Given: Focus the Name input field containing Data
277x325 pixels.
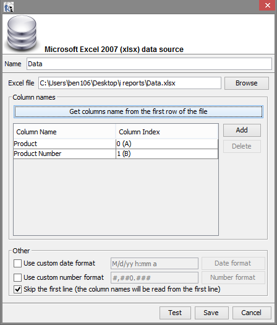Looking at the screenshot, I should pos(149,64).
